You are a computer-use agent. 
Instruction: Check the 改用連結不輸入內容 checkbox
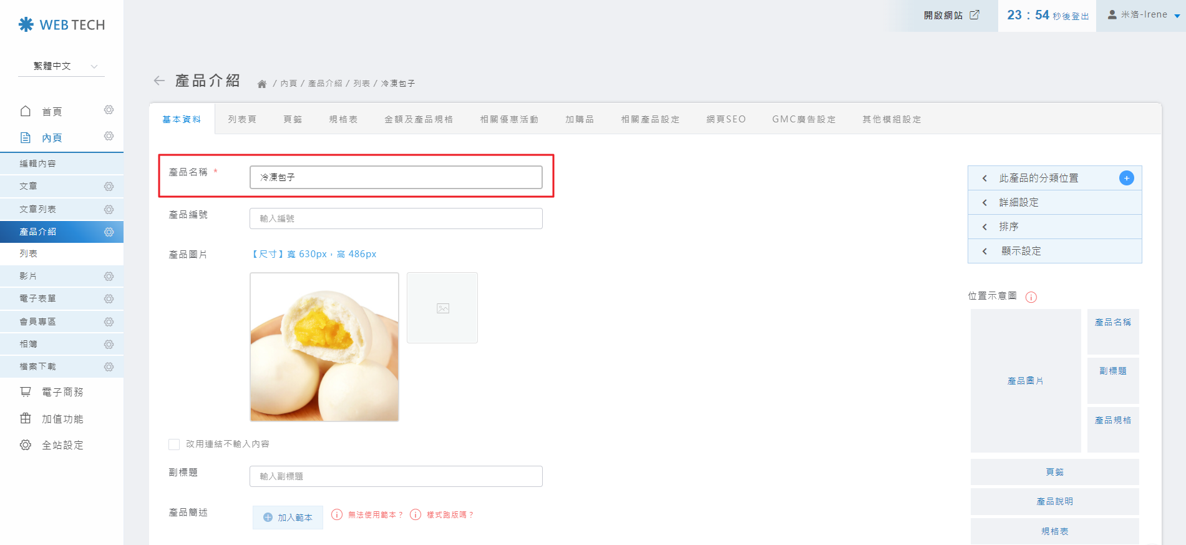coord(174,444)
